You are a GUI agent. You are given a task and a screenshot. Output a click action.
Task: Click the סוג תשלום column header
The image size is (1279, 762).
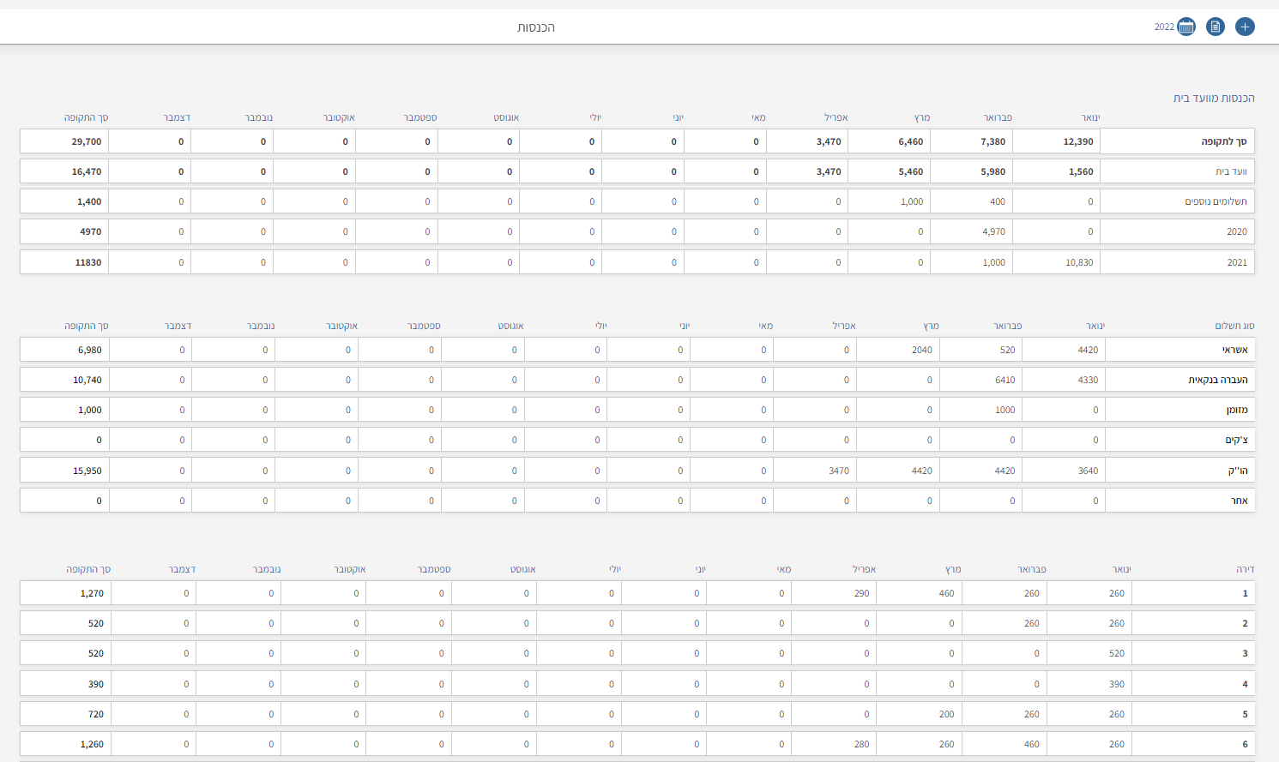click(x=1234, y=326)
